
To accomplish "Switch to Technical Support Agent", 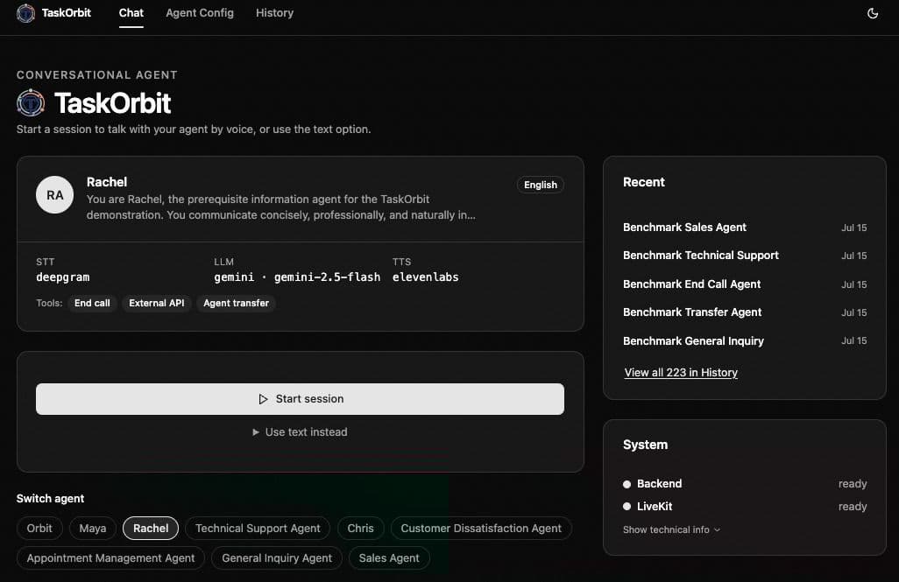I will click(x=258, y=528).
